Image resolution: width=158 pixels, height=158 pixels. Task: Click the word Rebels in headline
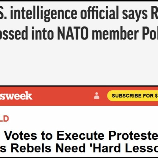[31, 148]
